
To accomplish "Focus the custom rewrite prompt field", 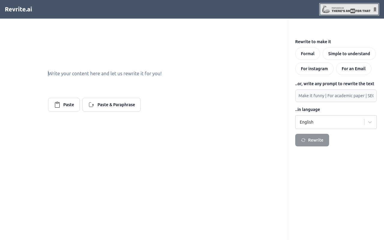I will (336, 96).
